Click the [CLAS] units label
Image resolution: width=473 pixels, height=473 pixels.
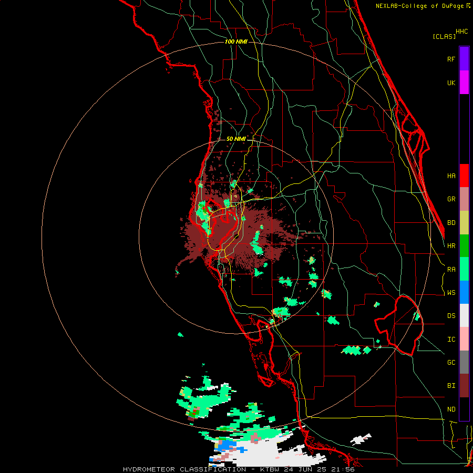point(444,36)
